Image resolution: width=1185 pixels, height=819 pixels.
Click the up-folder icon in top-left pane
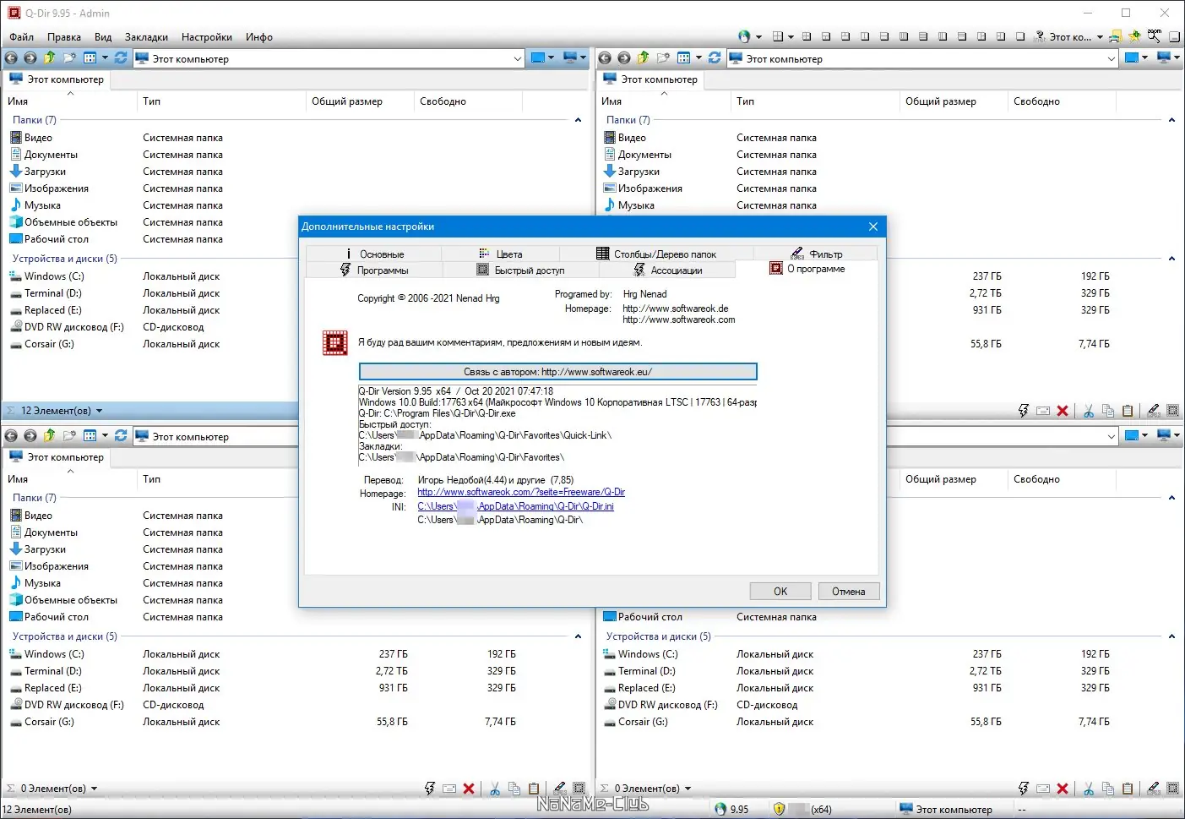click(x=50, y=58)
